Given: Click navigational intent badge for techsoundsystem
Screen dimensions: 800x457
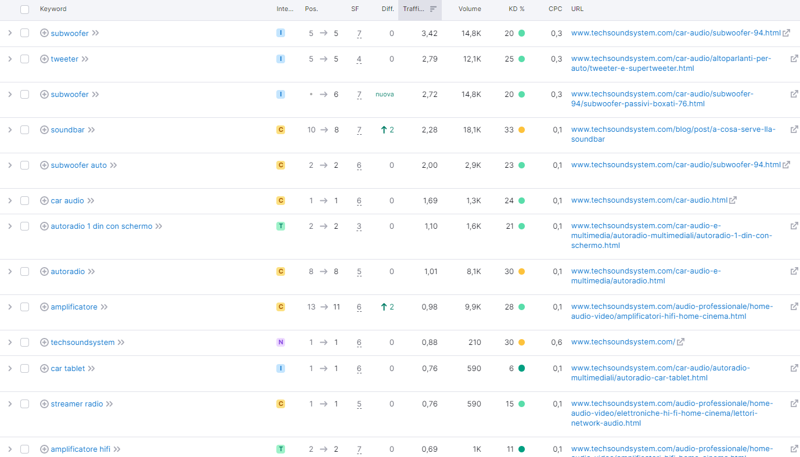Looking at the screenshot, I should tap(280, 342).
